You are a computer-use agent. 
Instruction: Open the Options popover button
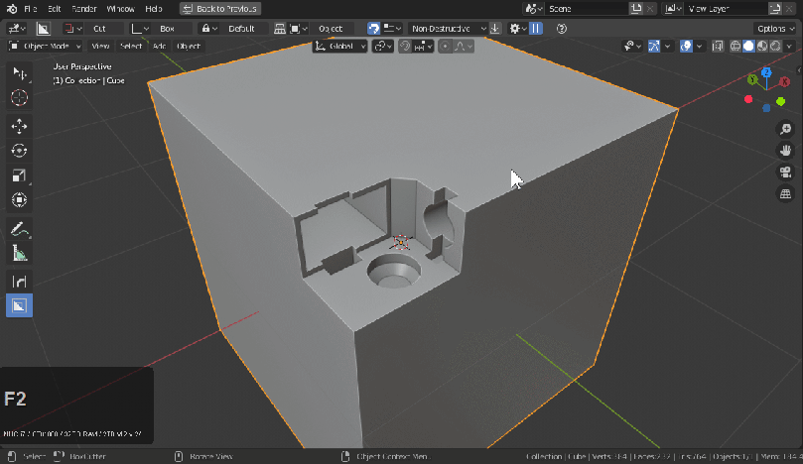click(x=775, y=29)
